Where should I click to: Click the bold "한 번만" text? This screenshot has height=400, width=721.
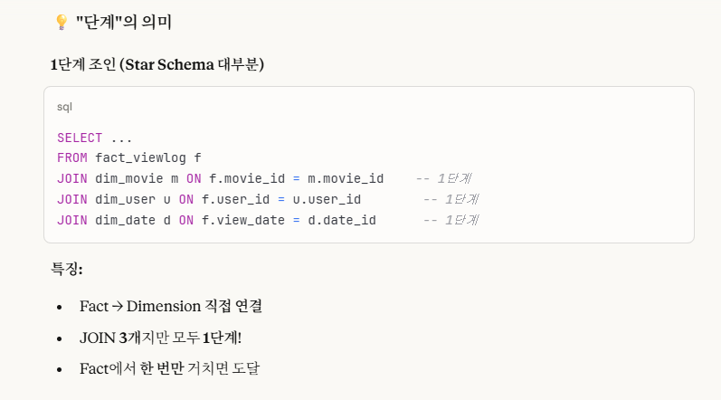tap(163, 368)
